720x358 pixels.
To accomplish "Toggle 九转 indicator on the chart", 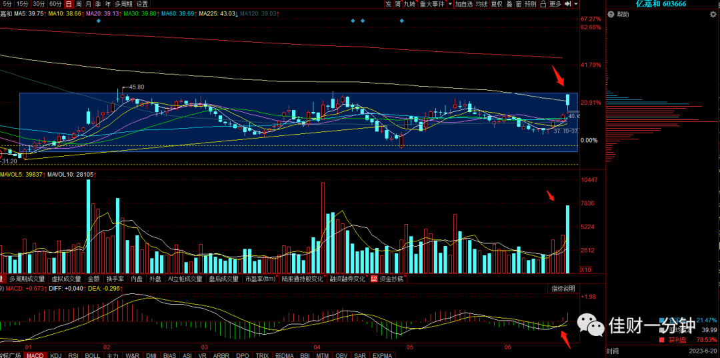I will click(409, 4).
